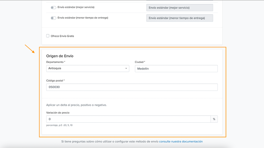Open the Departamento dropdown showing Antioquia
Screen dimensions: 264x148
pos(87,69)
